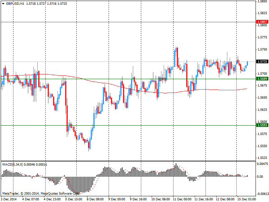Click the -0.00613 MACD scale value
The image size is (269, 202).
click(262, 194)
